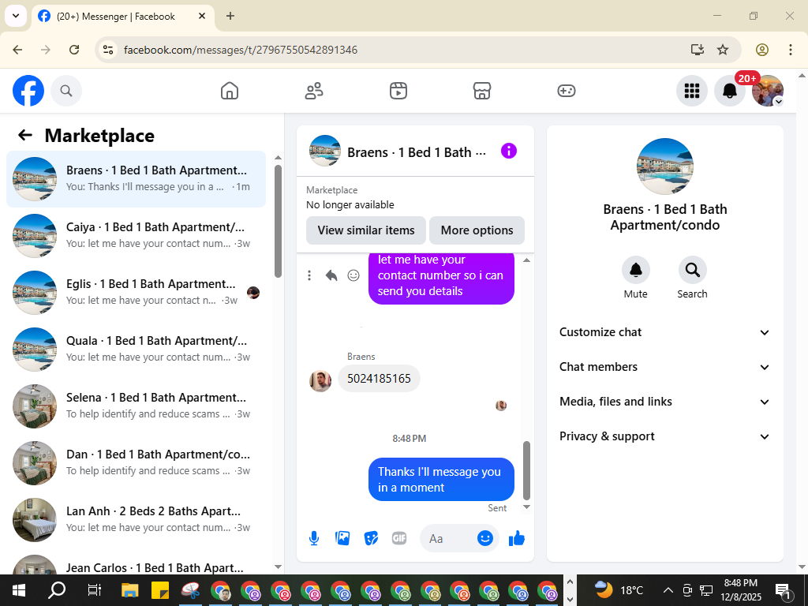Open the Windows Start menu
808x606 pixels.
[19, 590]
